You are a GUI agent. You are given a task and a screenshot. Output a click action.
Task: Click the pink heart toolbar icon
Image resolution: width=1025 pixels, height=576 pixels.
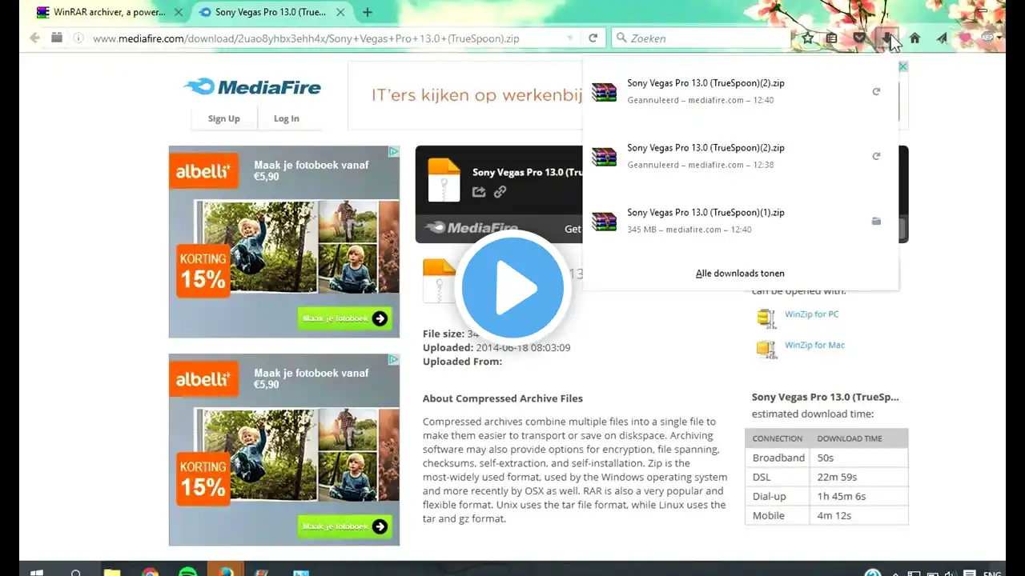[x=966, y=38]
